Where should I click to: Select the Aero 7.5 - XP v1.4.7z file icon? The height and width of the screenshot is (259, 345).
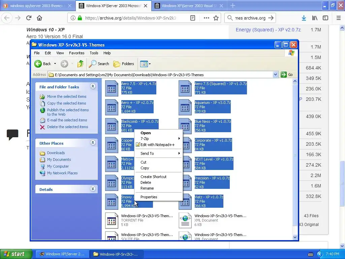click(x=112, y=88)
